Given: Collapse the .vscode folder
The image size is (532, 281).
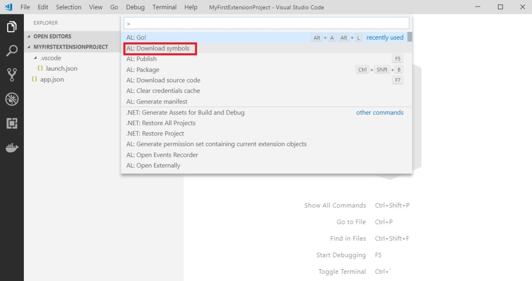Looking at the screenshot, I should pos(36,58).
